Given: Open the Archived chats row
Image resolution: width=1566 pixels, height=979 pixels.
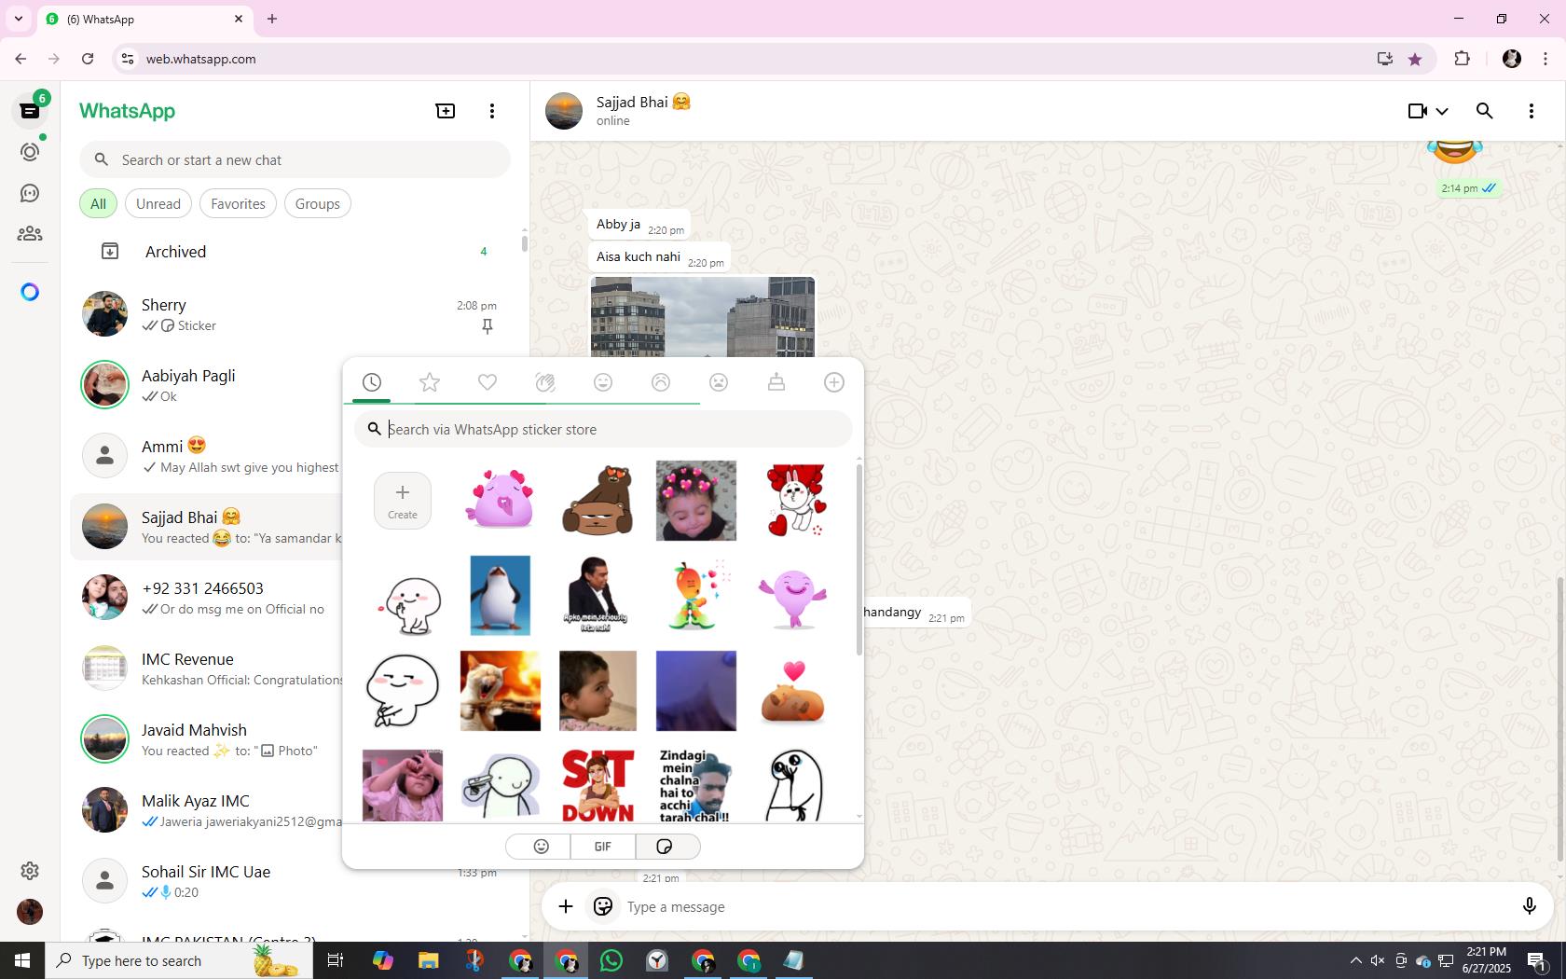Looking at the screenshot, I should click(295, 252).
